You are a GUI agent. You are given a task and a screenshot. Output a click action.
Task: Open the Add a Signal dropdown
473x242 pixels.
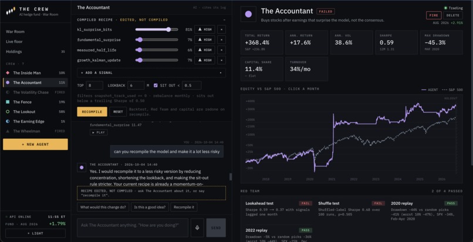tap(151, 73)
